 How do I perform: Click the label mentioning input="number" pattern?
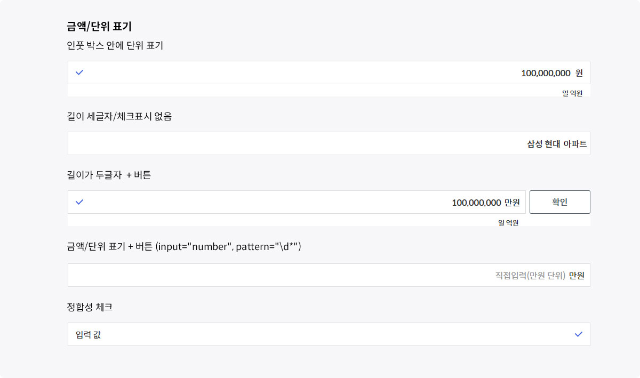pos(184,246)
